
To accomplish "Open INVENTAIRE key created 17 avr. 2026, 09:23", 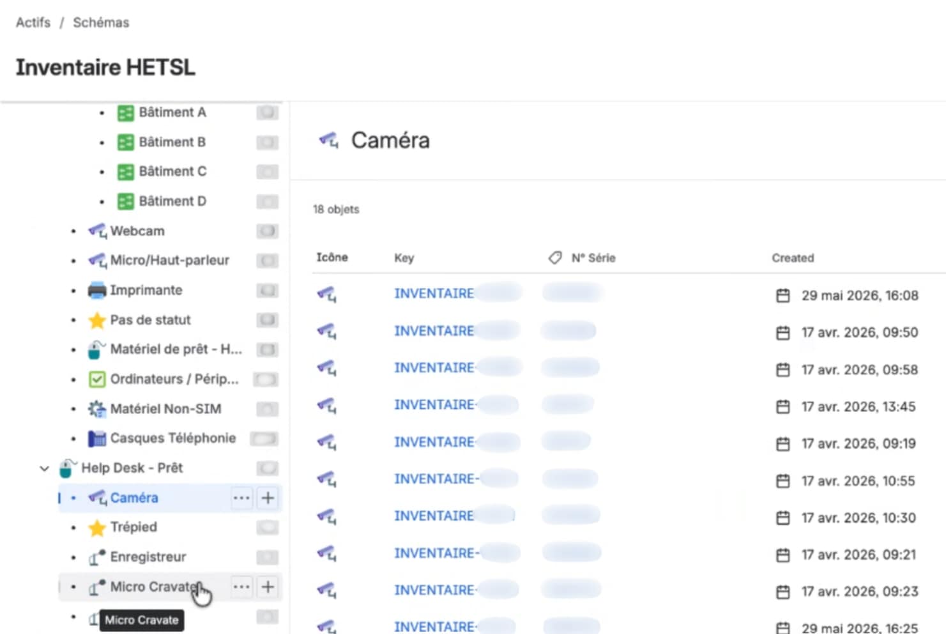I will coord(434,590).
